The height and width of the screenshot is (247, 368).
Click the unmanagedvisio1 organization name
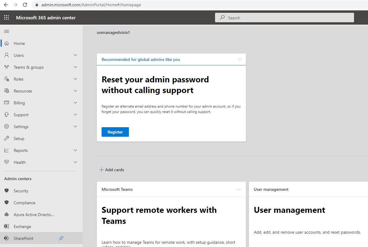113,32
